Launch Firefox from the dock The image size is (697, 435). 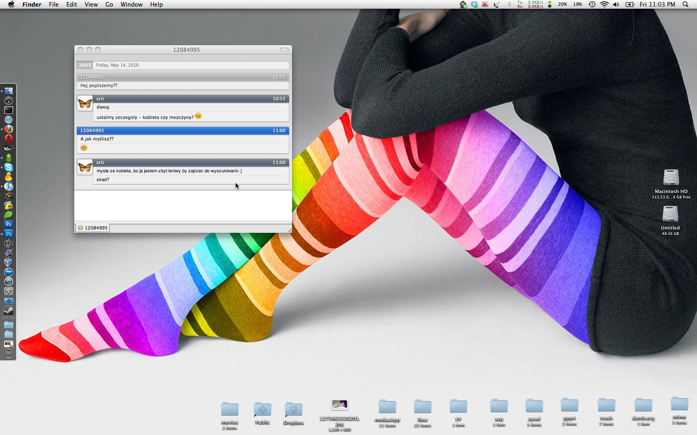point(8,129)
